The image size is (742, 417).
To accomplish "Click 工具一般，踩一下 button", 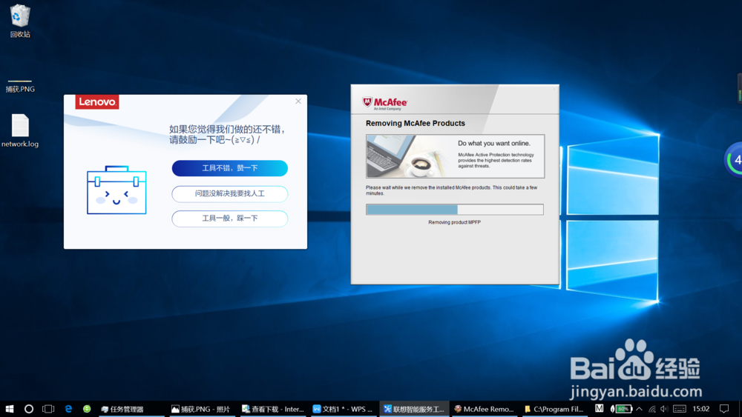I will tap(229, 218).
